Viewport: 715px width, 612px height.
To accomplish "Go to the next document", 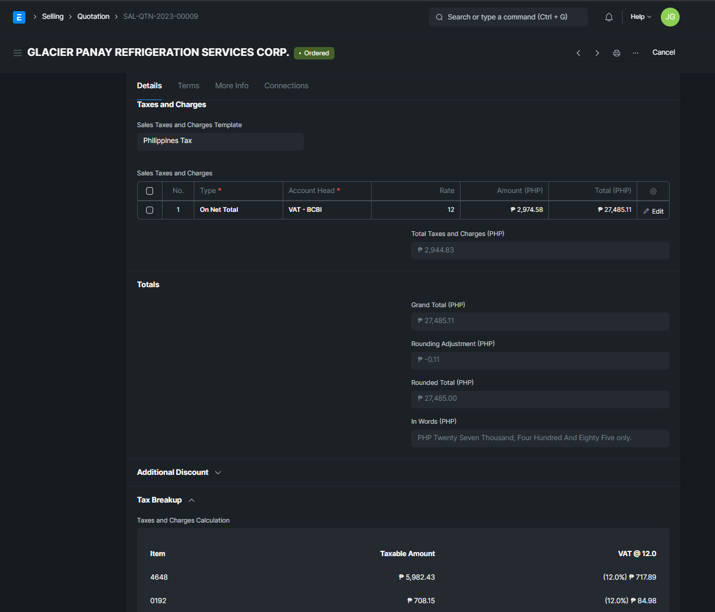I will tap(597, 53).
